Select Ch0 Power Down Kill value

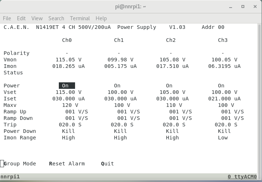click(68, 131)
